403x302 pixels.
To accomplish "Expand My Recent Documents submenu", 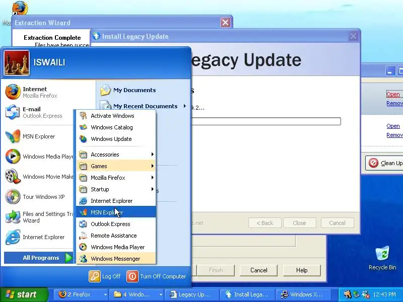I will click(x=143, y=106).
